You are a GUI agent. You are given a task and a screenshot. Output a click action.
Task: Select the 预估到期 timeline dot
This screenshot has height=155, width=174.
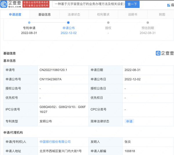(148, 23)
